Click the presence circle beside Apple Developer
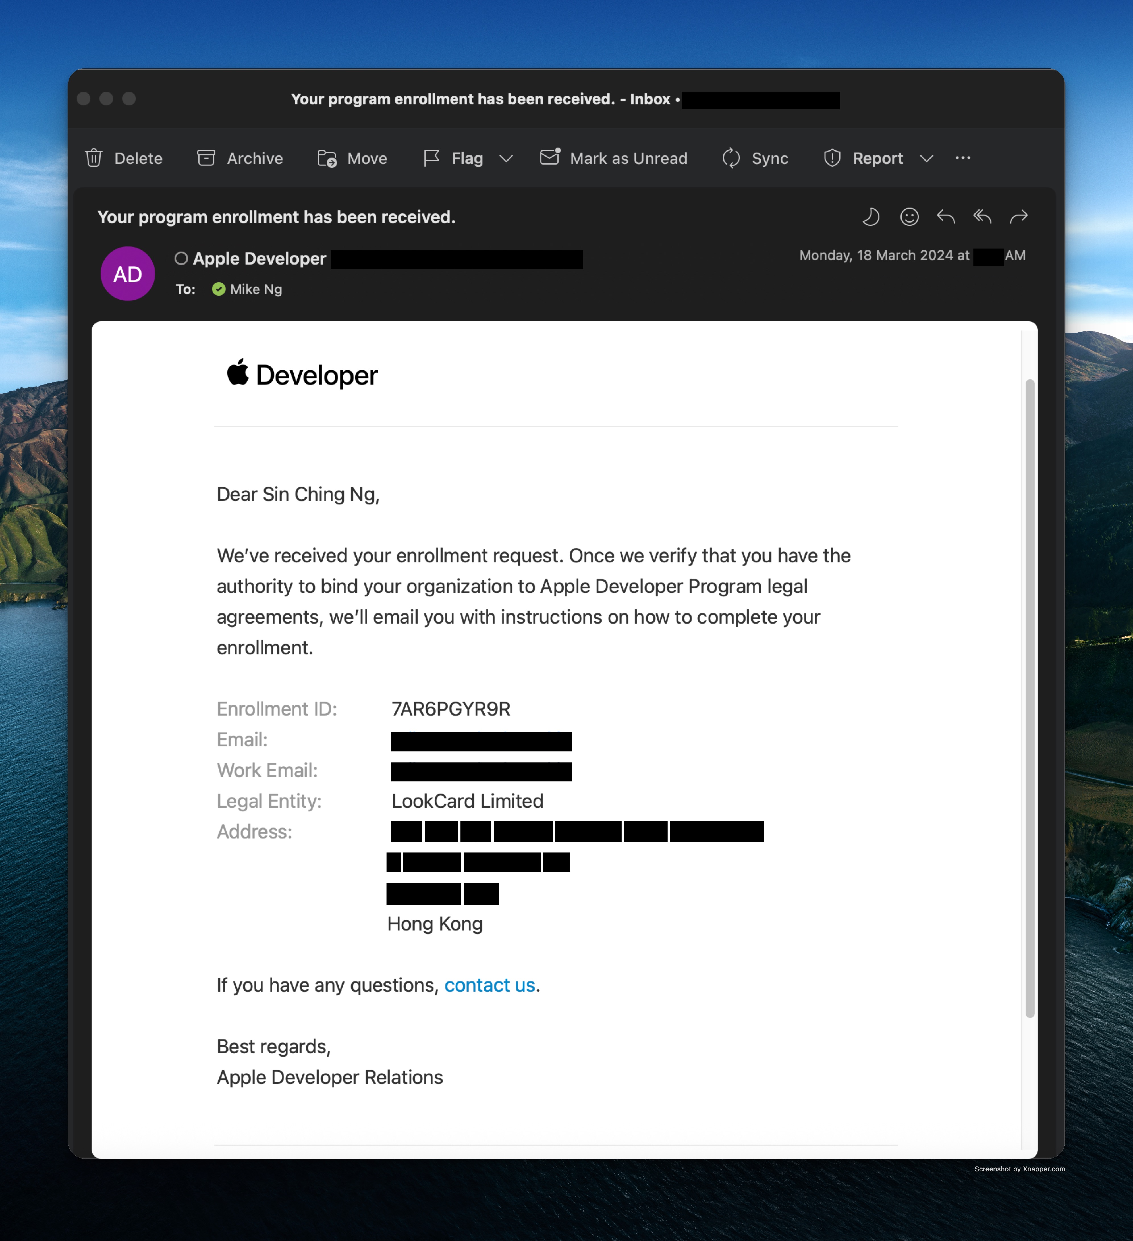 181,259
